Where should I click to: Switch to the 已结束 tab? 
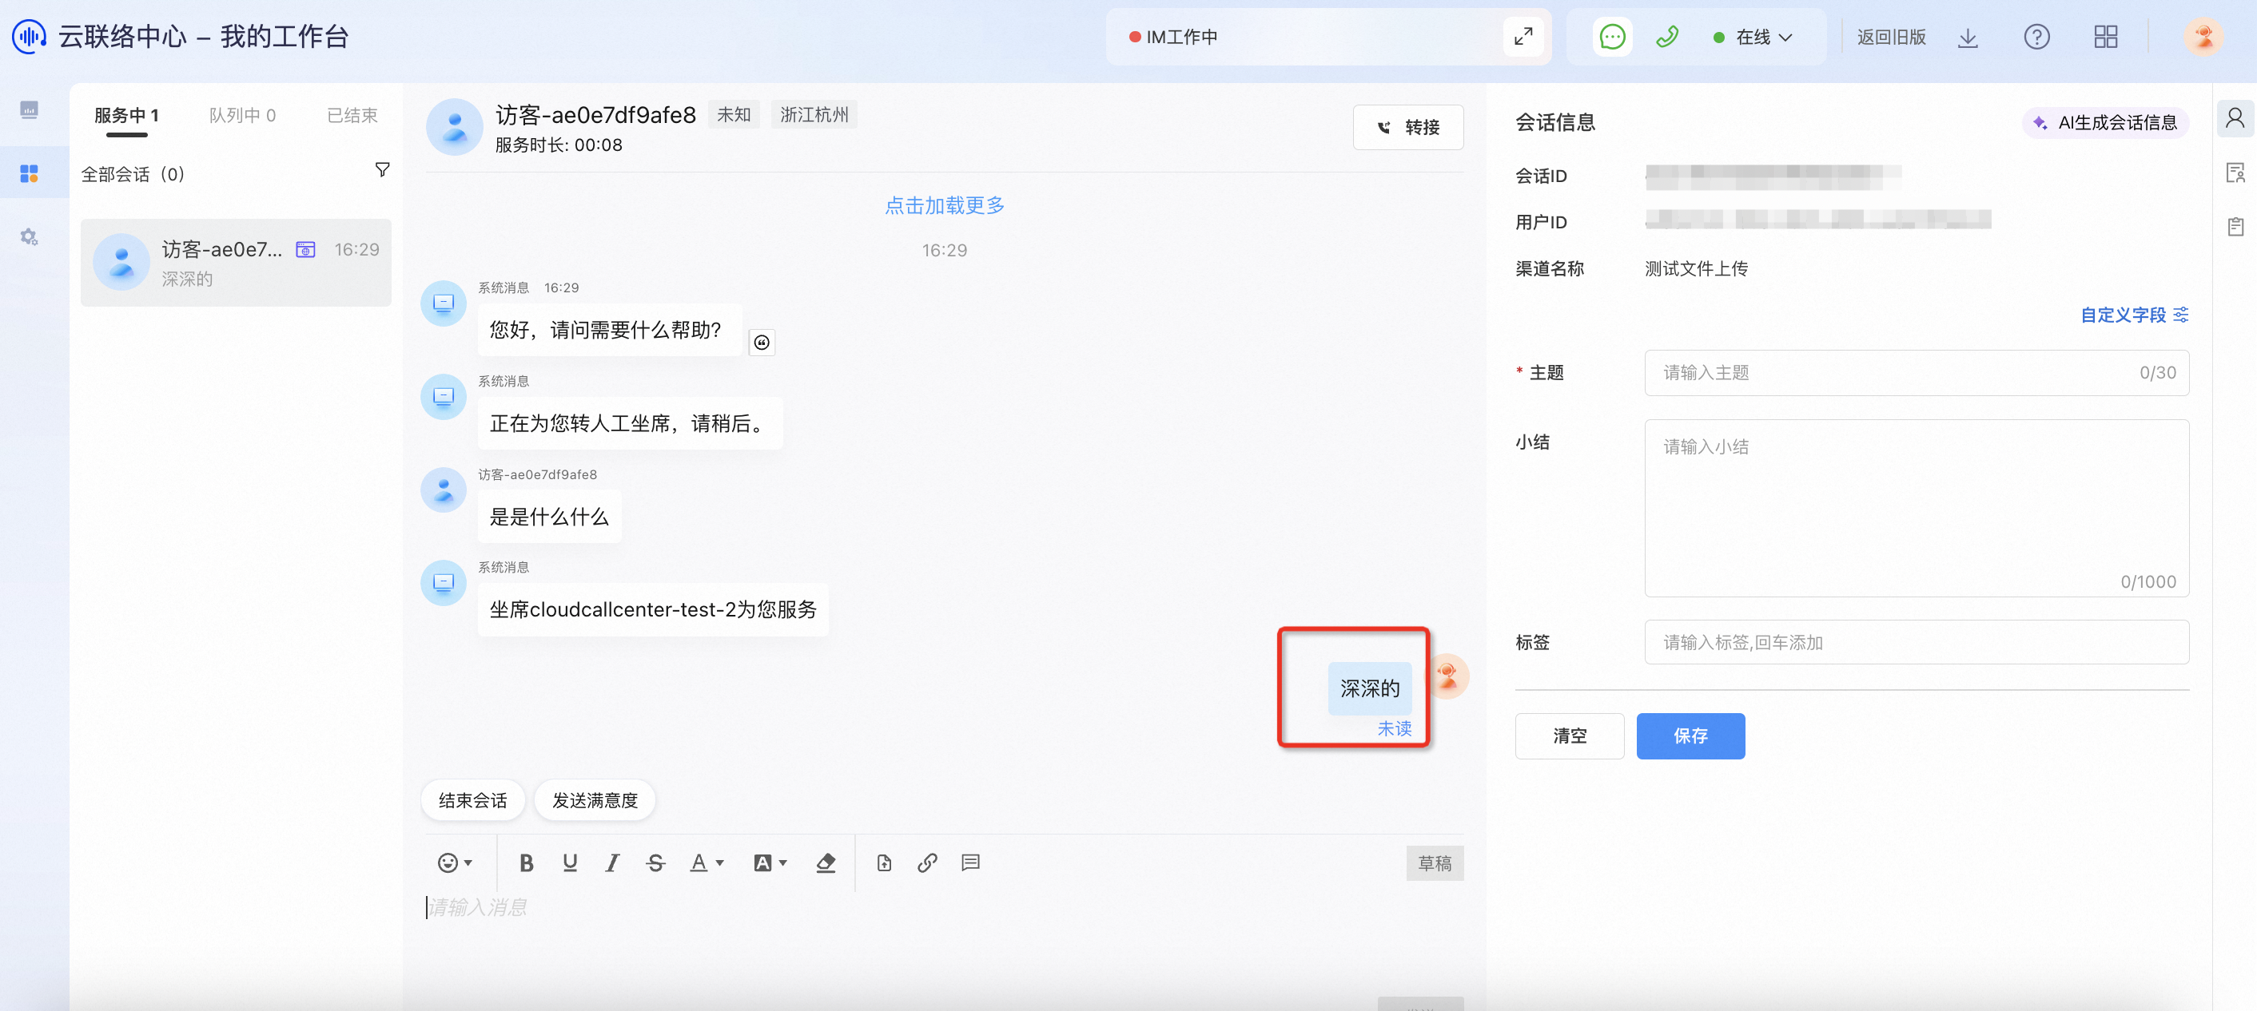352,115
